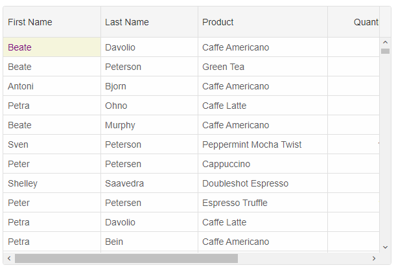Click the horizontal scrollbar right arrow
396x274 pixels.
point(374,258)
